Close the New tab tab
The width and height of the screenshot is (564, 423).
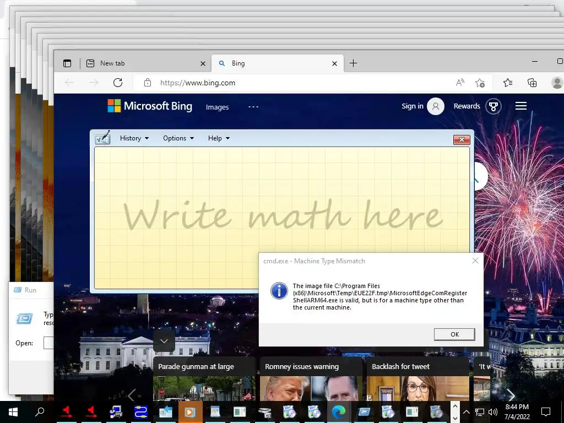(x=203, y=64)
